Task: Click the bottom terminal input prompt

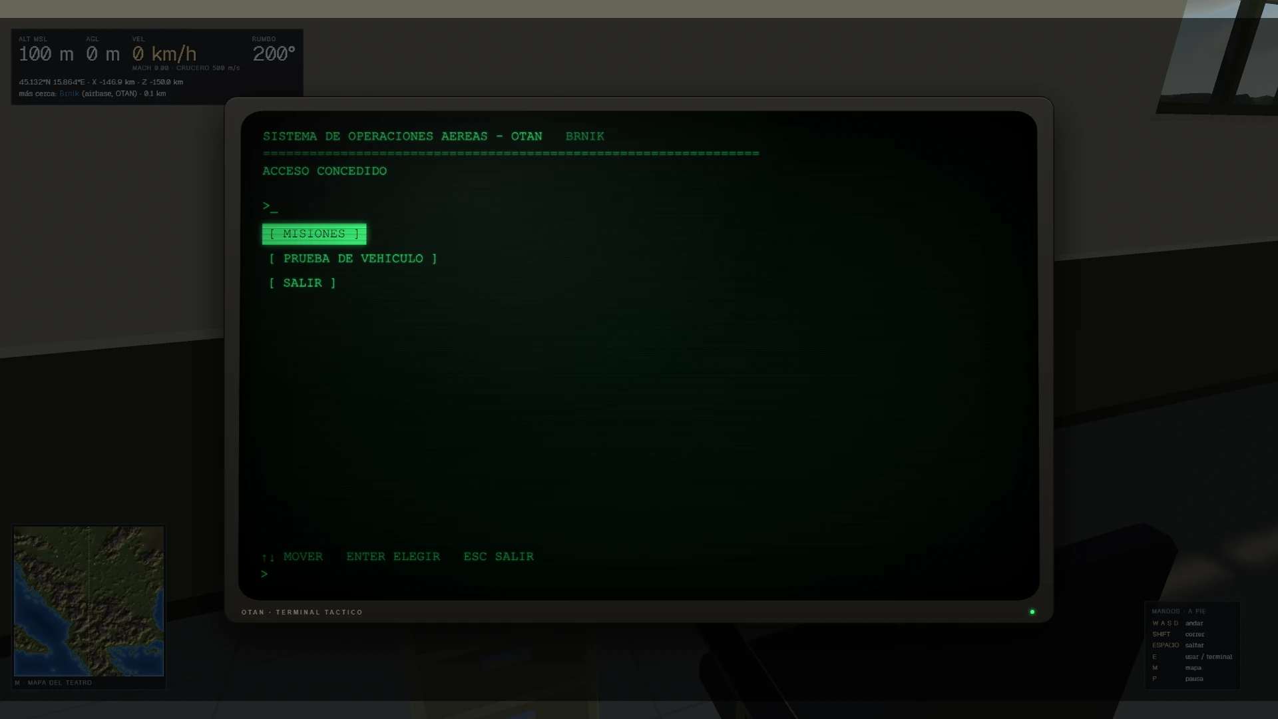Action: coord(265,574)
